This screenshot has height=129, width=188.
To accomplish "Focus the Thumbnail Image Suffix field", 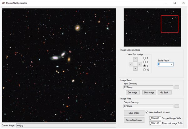I will coord(155,124).
